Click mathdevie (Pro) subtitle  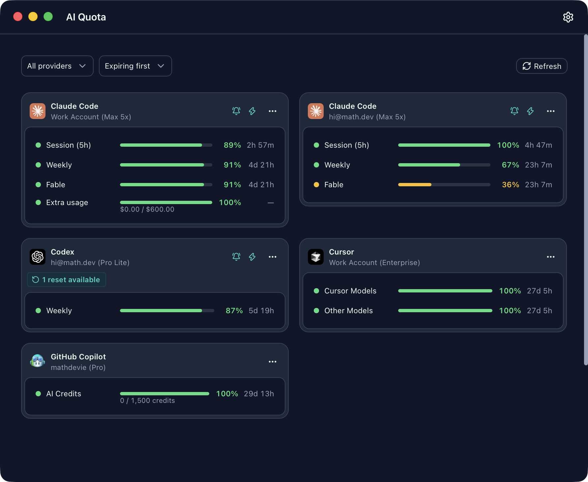pyautogui.click(x=78, y=368)
